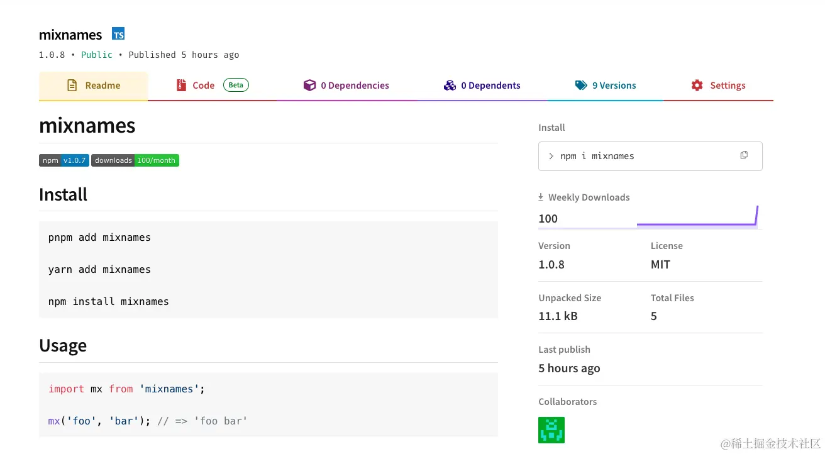View the 0 Dependents tab
This screenshot has width=825, height=454.
482,86
